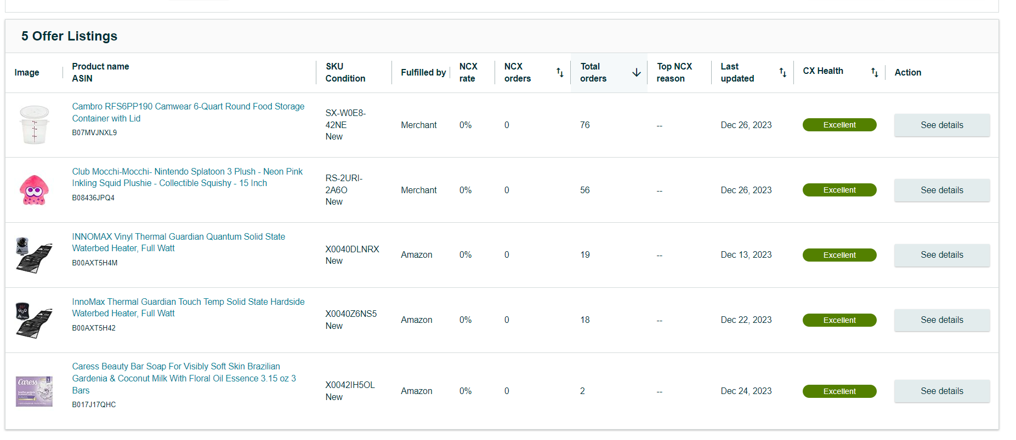
Task: Sort by NCX orders column arrows
Action: tap(560, 72)
